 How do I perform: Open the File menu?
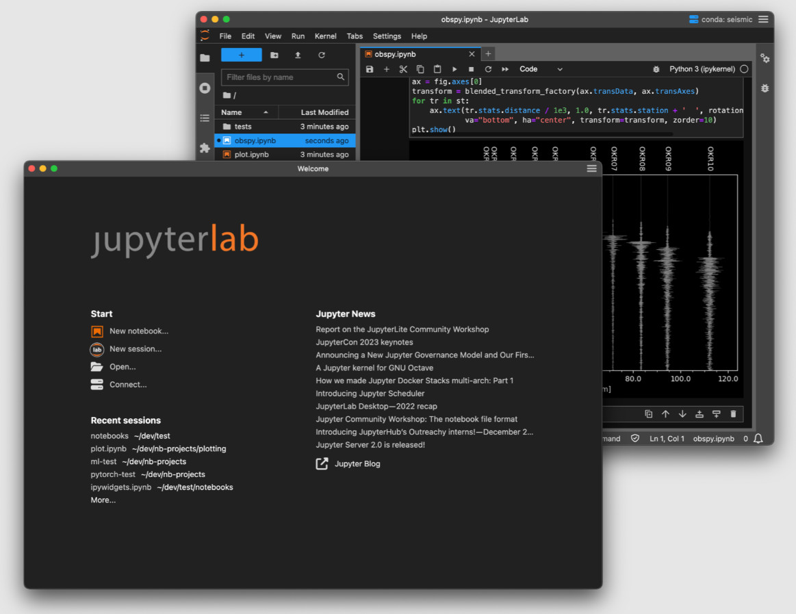225,36
